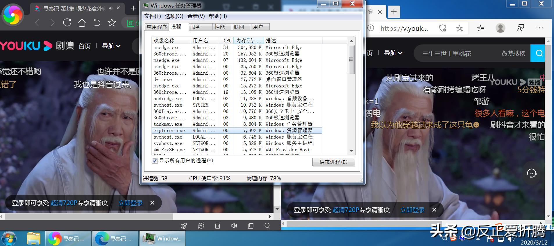Image resolution: width=554 pixels, height=246 pixels.
Task: Click the floating customer service icon on Edge page
Action: coord(531,173)
